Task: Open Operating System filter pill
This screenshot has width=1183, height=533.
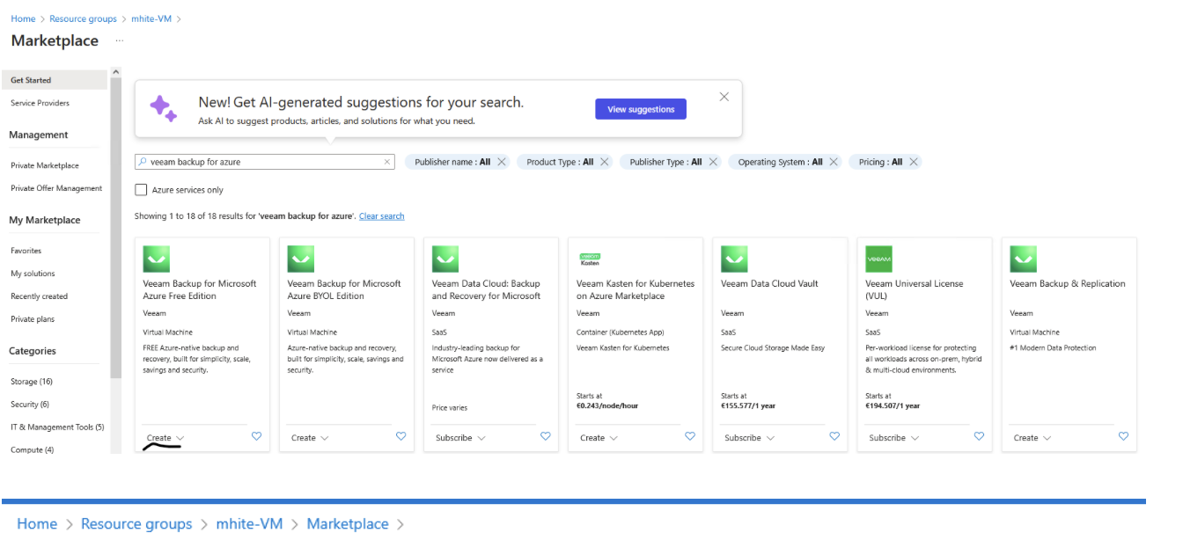Action: pyautogui.click(x=779, y=162)
